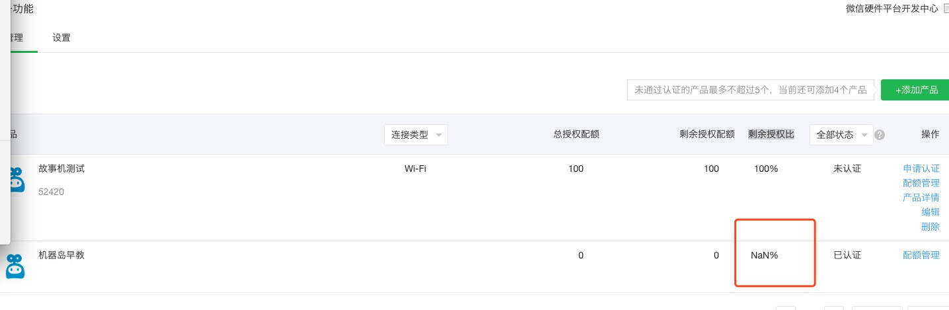
Task: Switch to the 设置 tab
Action: tap(61, 38)
